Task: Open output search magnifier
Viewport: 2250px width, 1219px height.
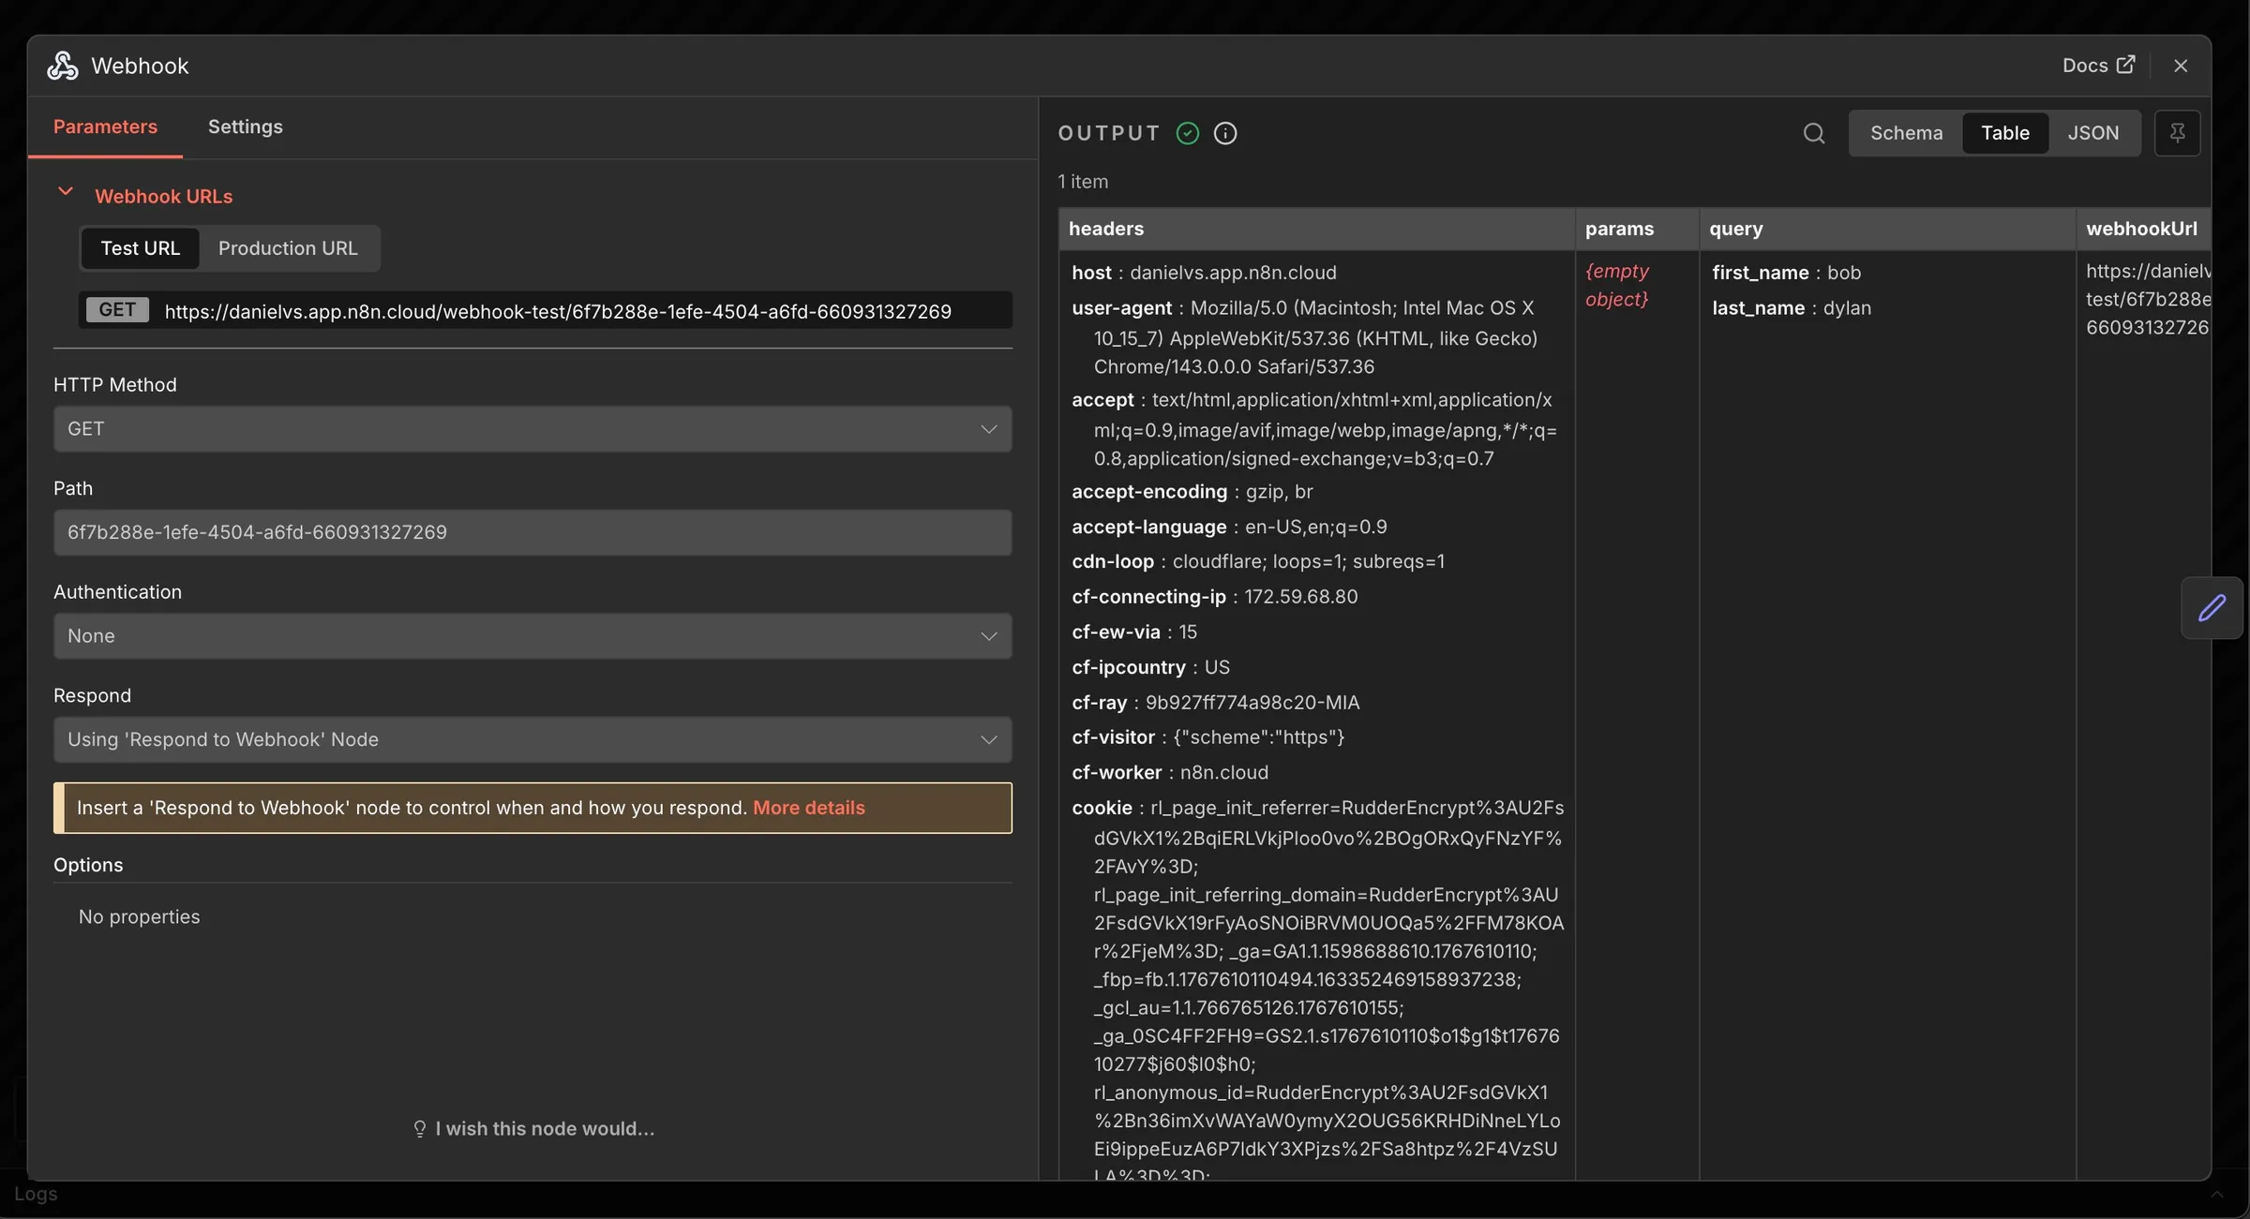Action: [1813, 133]
